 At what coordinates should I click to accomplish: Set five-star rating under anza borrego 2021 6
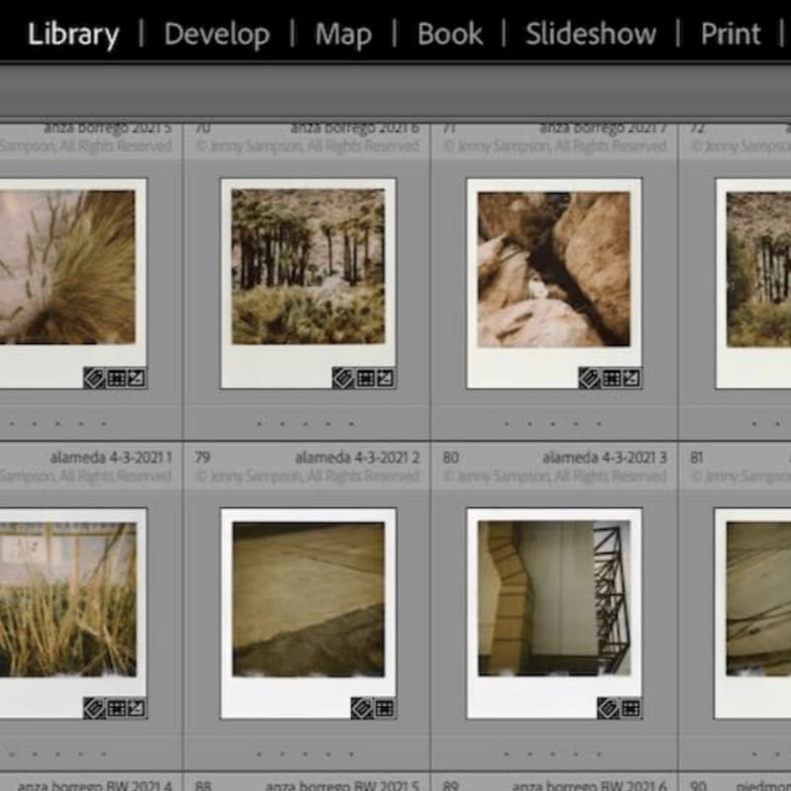[352, 423]
